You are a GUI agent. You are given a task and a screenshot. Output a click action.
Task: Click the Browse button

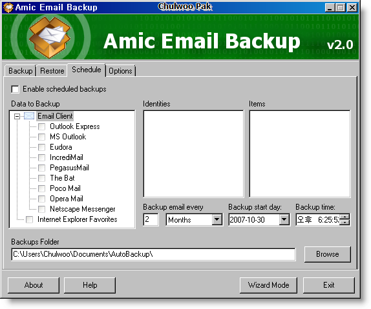click(x=328, y=254)
